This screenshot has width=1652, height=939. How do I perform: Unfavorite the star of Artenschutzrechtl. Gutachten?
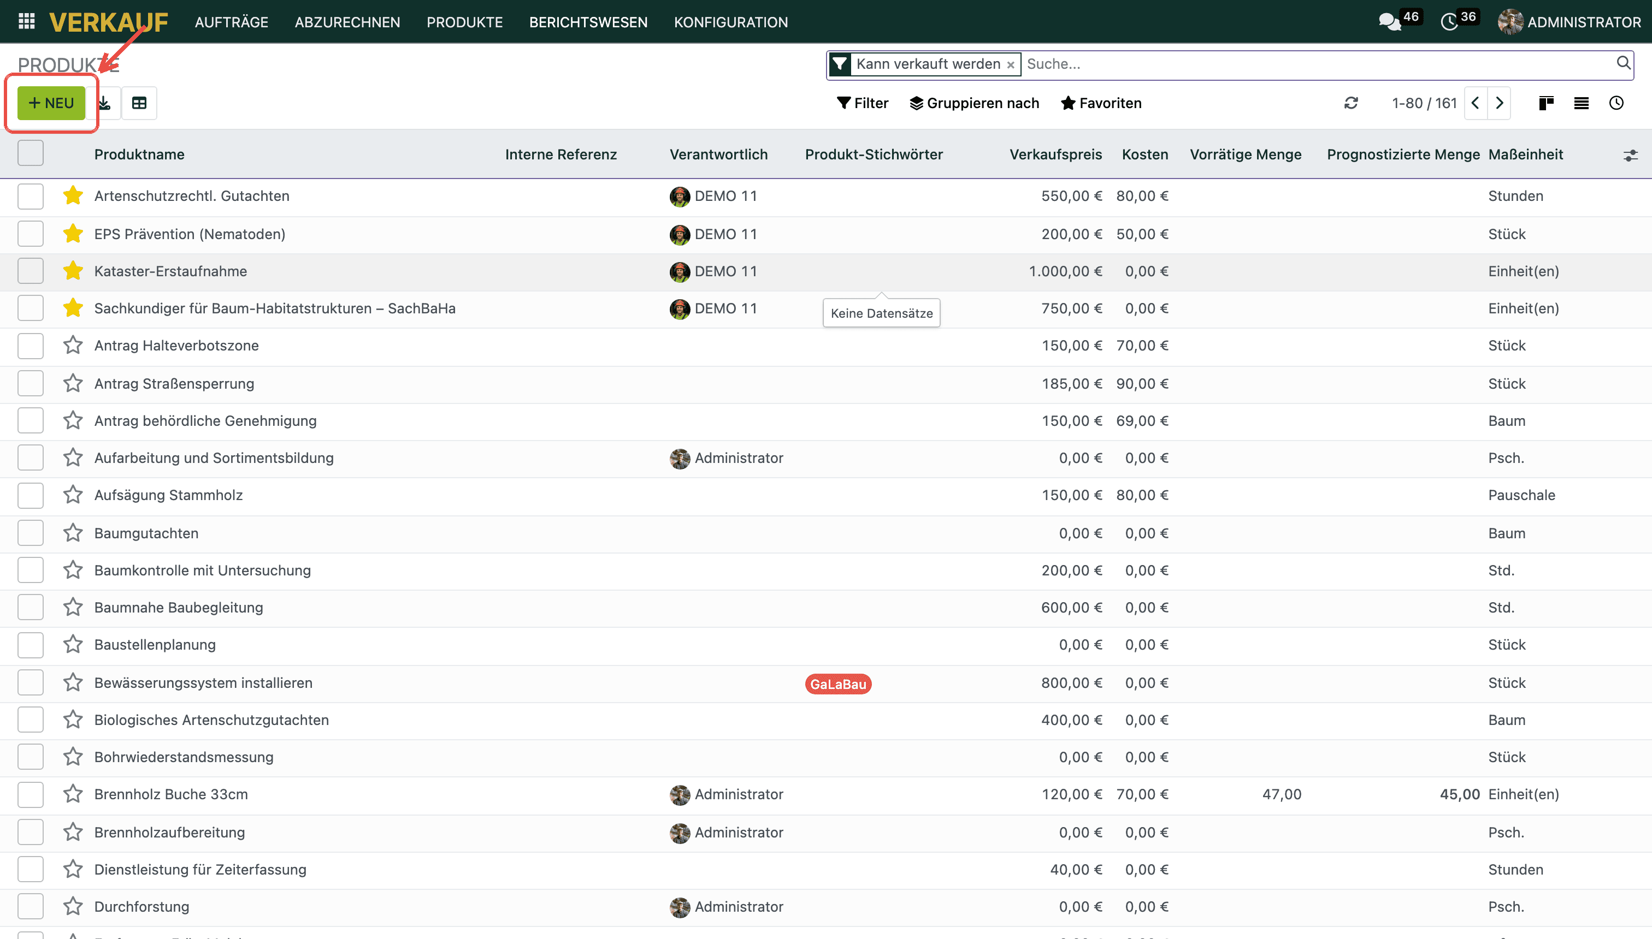tap(73, 195)
